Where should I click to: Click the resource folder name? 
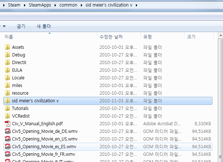[x=20, y=93]
